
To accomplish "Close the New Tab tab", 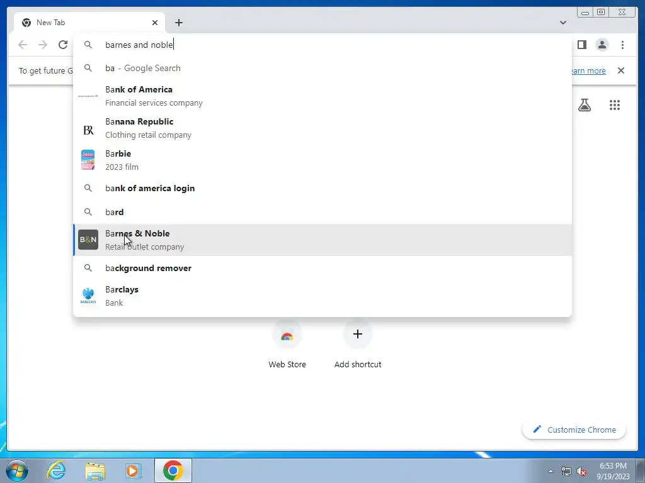I will (155, 23).
